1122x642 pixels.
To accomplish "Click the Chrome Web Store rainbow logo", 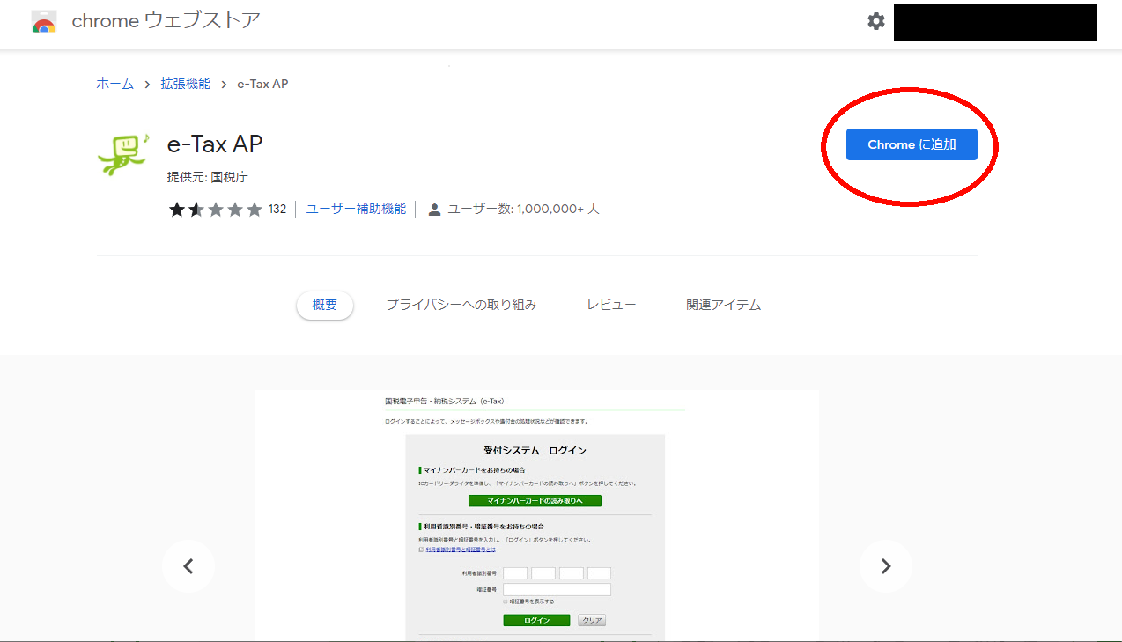I will (44, 22).
